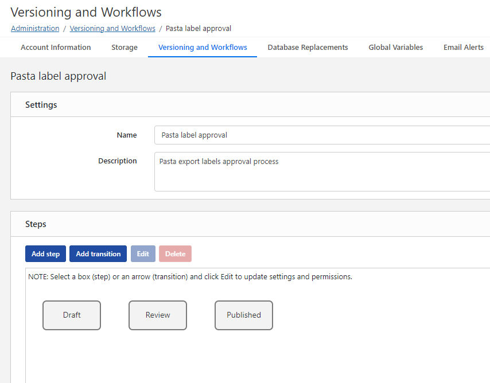Switch to the Global Variables tab

(x=395, y=47)
